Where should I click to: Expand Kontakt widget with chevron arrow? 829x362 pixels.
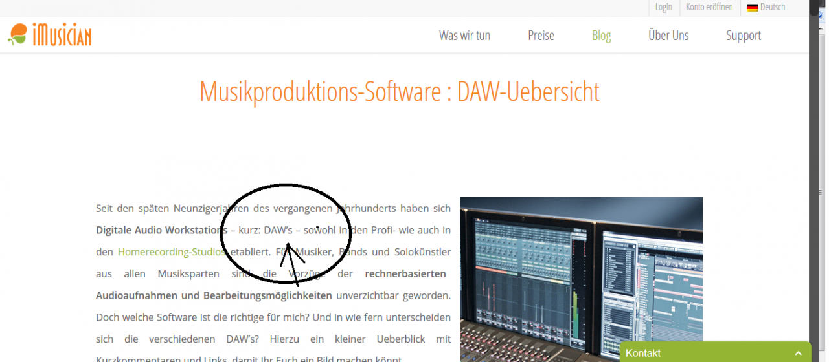click(798, 353)
